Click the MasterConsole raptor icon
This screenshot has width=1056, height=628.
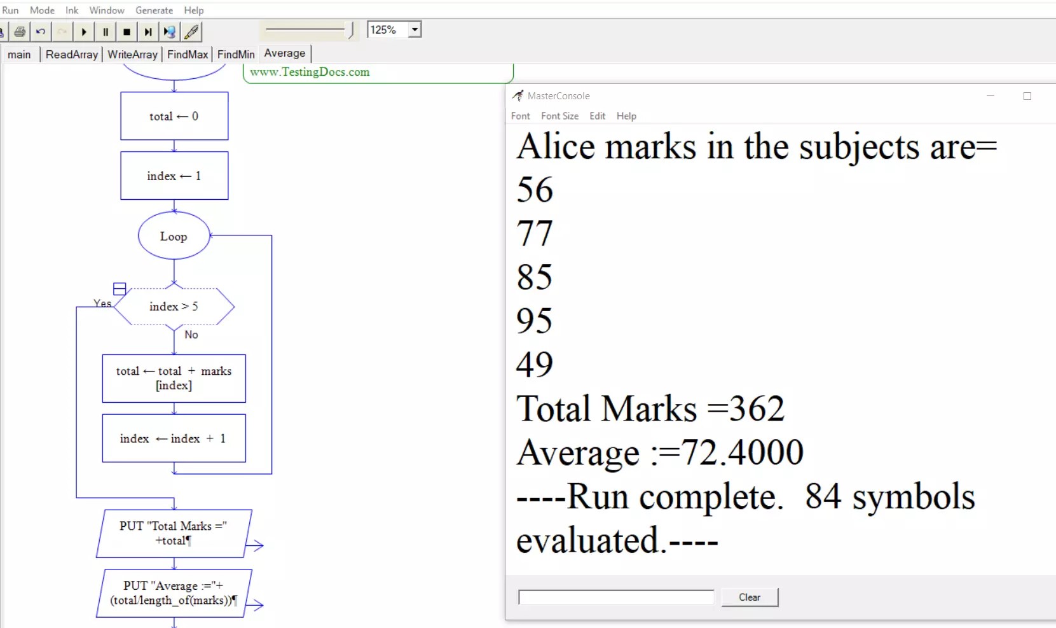point(518,95)
